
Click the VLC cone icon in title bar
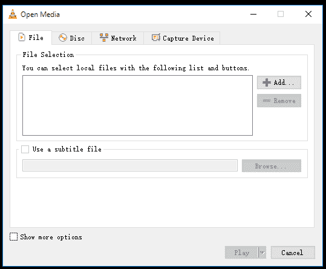13,14
